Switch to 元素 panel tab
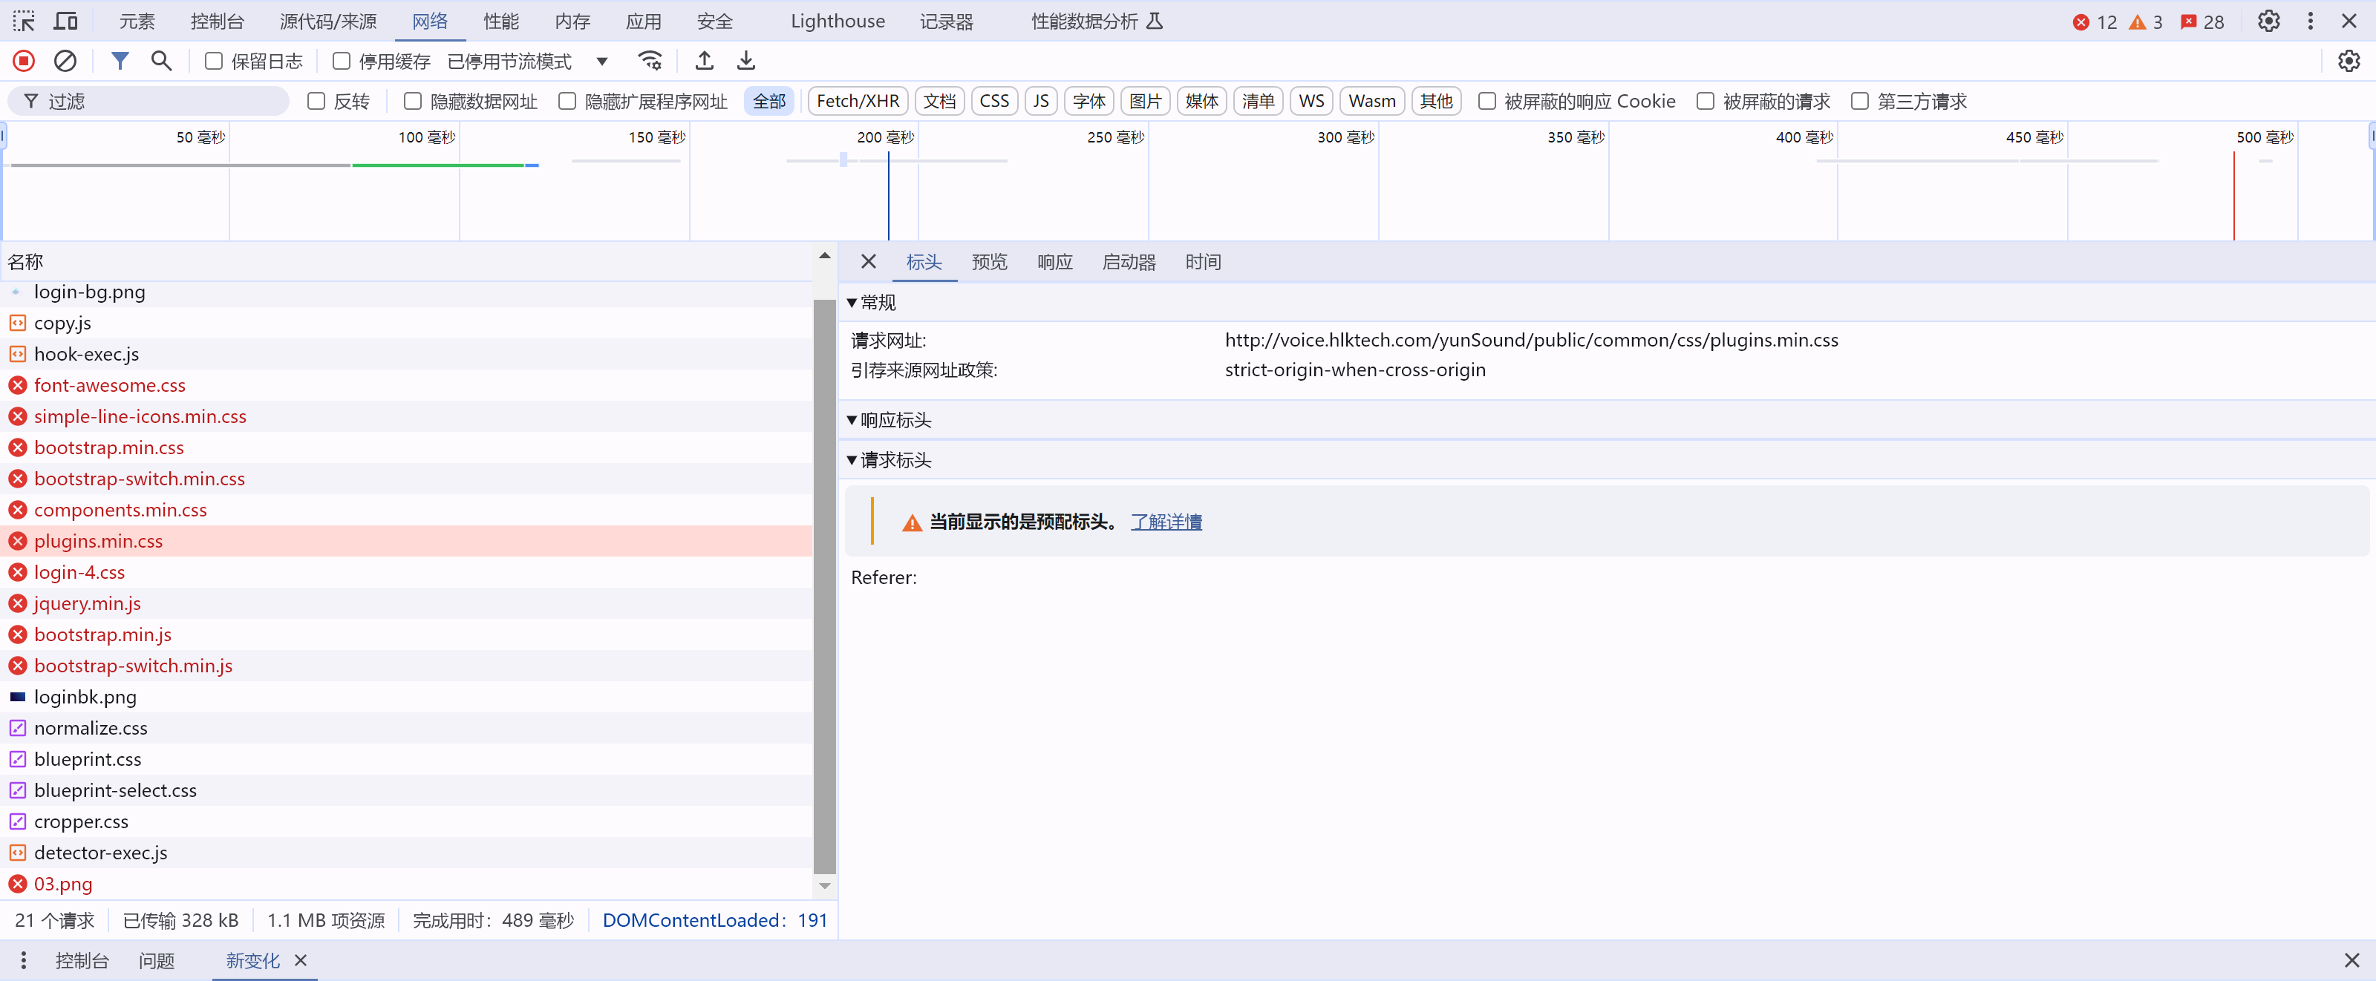Image resolution: width=2376 pixels, height=981 pixels. (137, 22)
